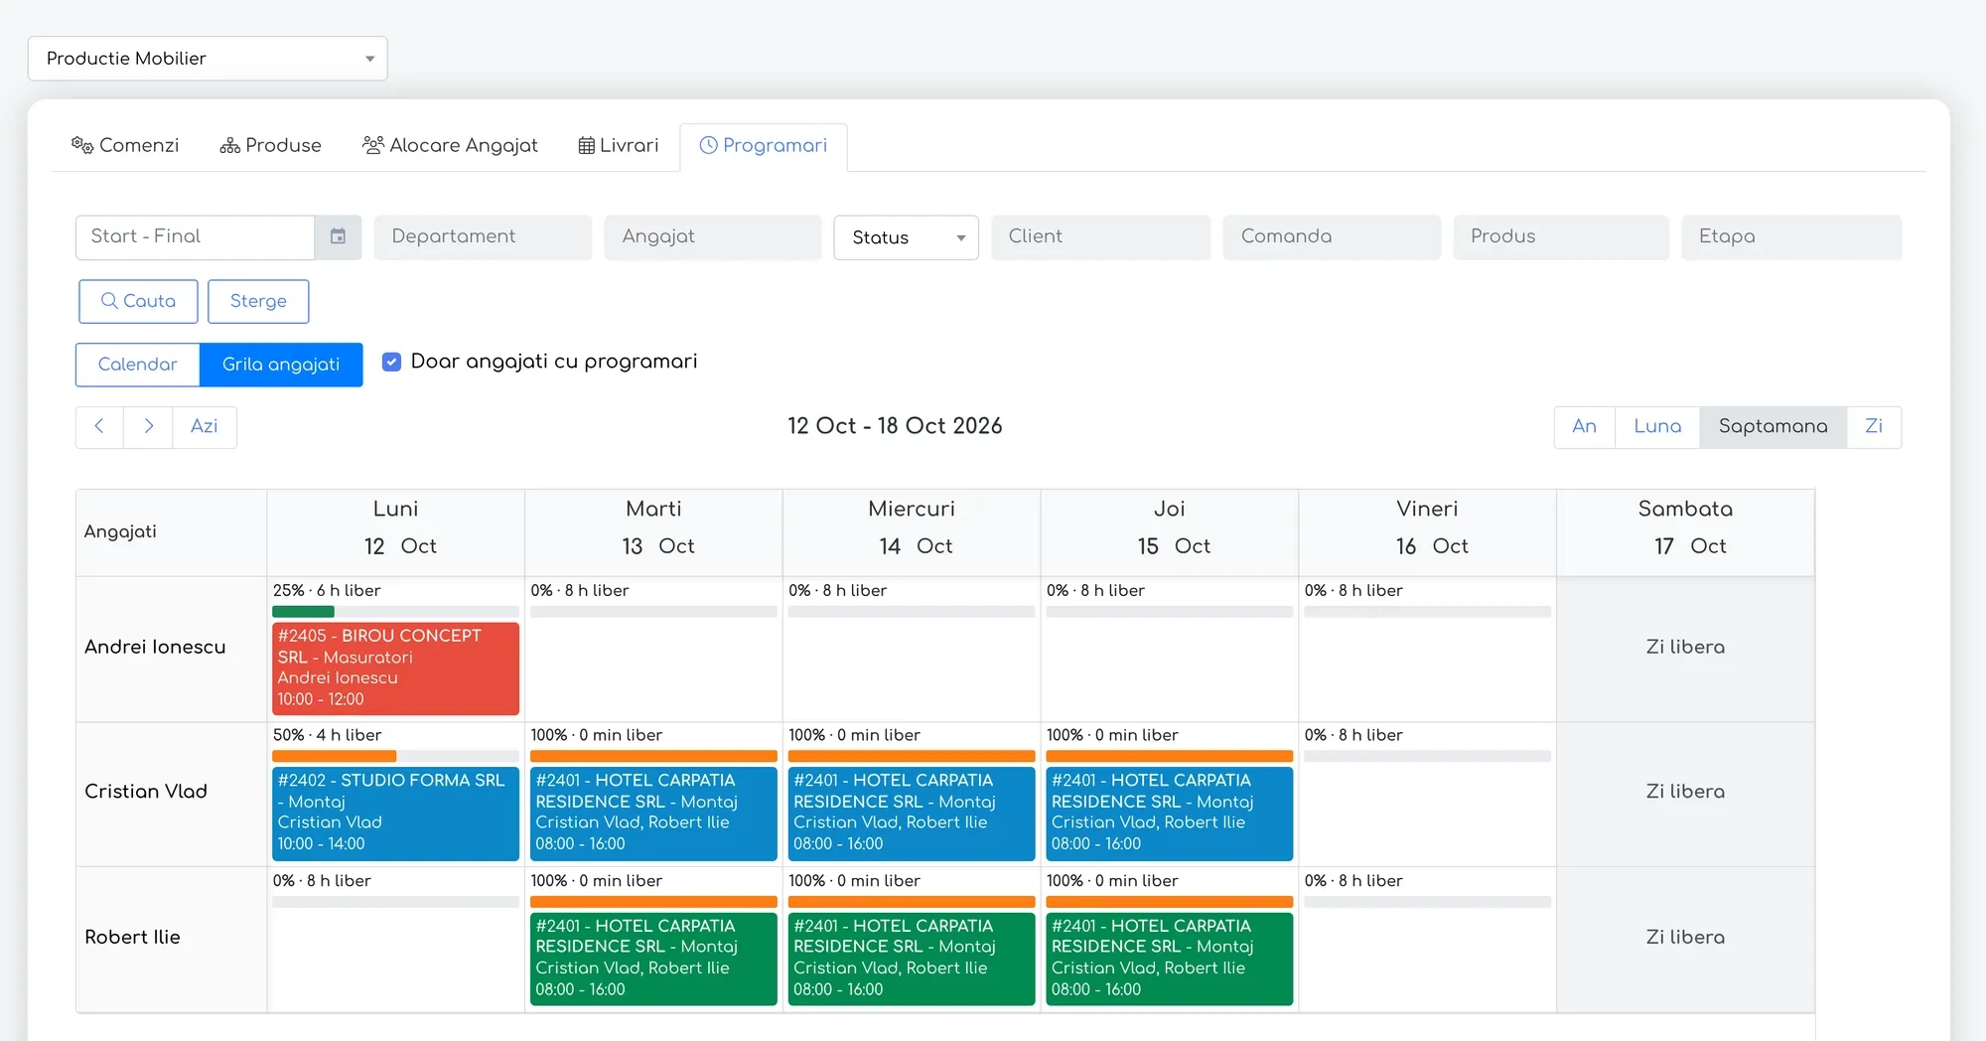Switch to the Produse tab
This screenshot has width=1986, height=1041.
click(270, 145)
